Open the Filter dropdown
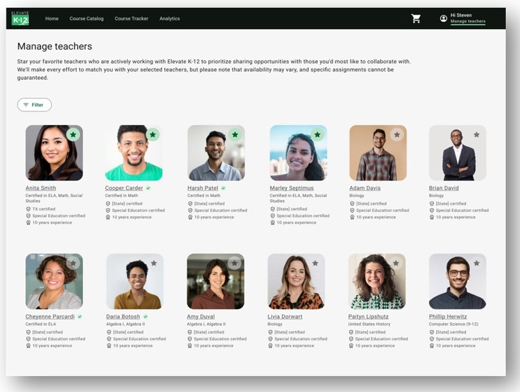Image resolution: width=520 pixels, height=392 pixels. tap(34, 105)
